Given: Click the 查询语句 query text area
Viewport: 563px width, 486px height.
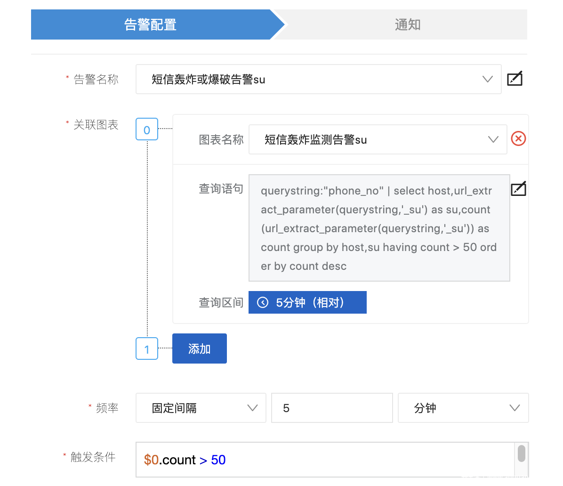Looking at the screenshot, I should pos(379,228).
